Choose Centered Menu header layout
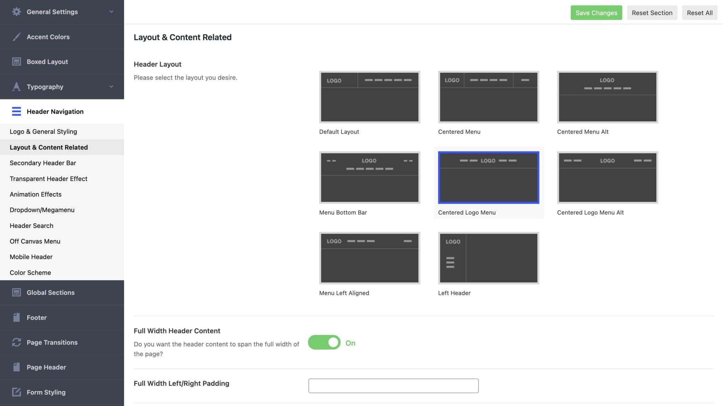Image resolution: width=723 pixels, height=406 pixels. [x=489, y=97]
